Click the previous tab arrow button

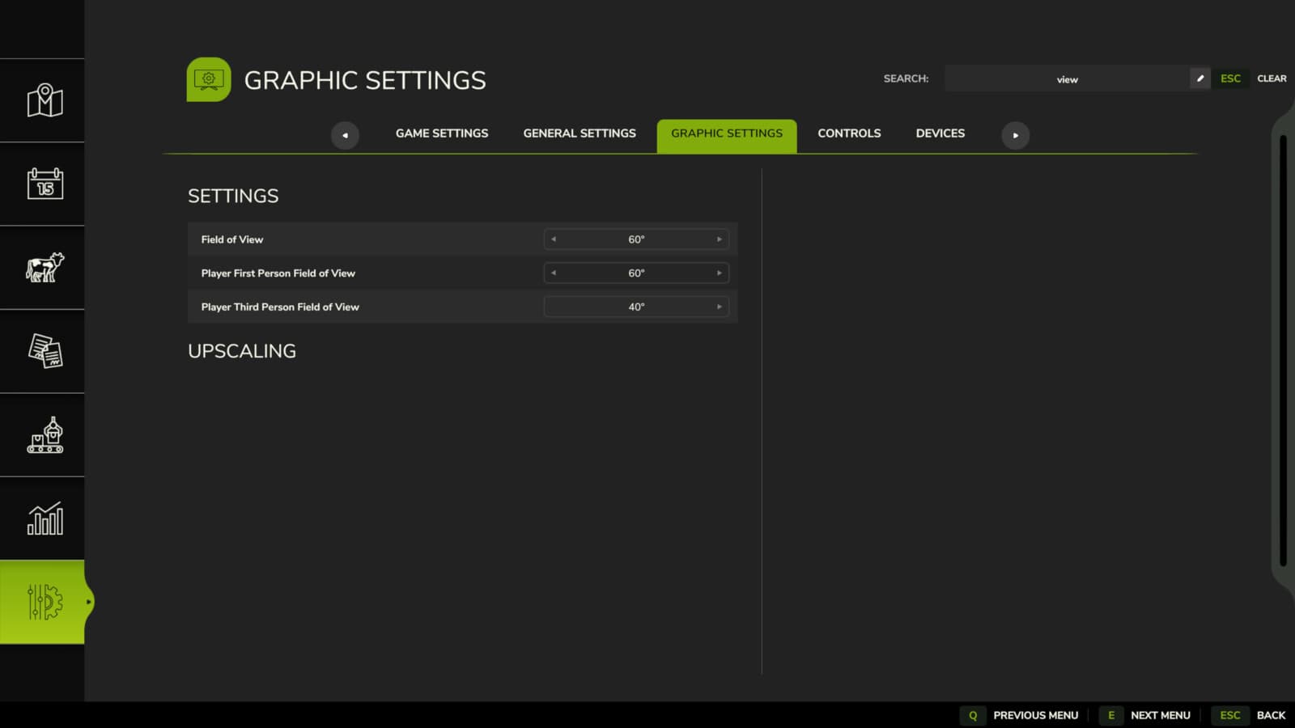click(345, 135)
